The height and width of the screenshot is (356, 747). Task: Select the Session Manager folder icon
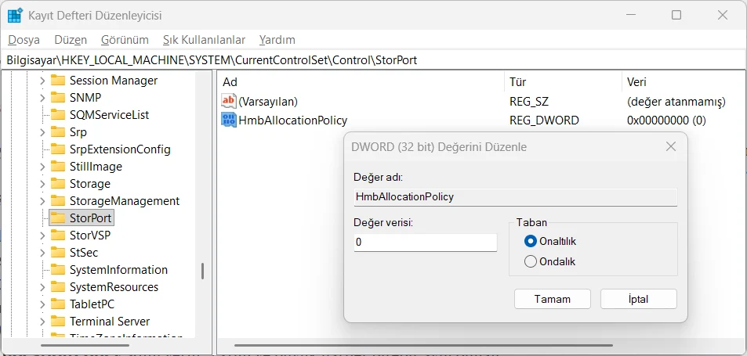pyautogui.click(x=58, y=81)
